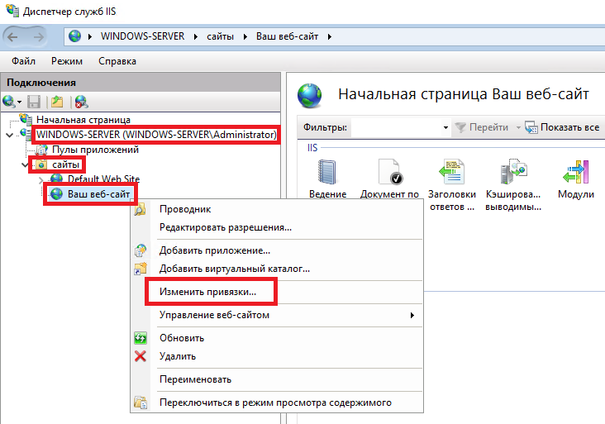Click the Back navigation arrow
The width and height of the screenshot is (605, 424).
tap(12, 37)
